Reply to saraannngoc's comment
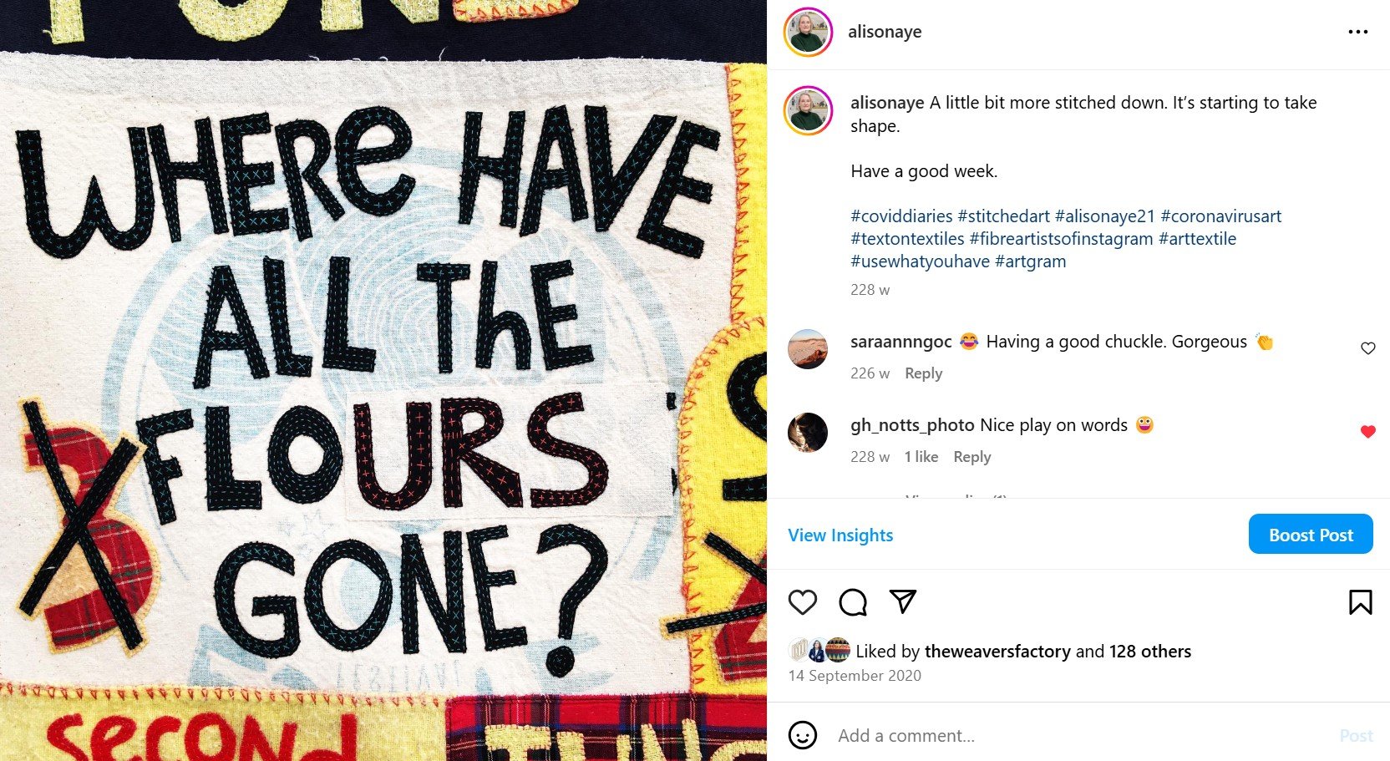The width and height of the screenshot is (1390, 761). [923, 373]
